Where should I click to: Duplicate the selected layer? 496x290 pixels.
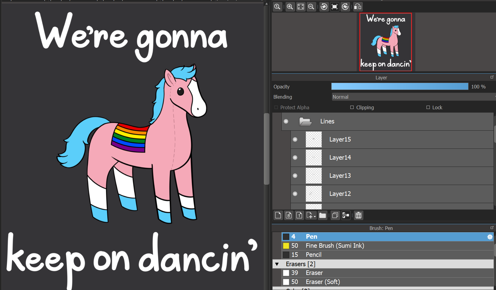click(x=335, y=215)
